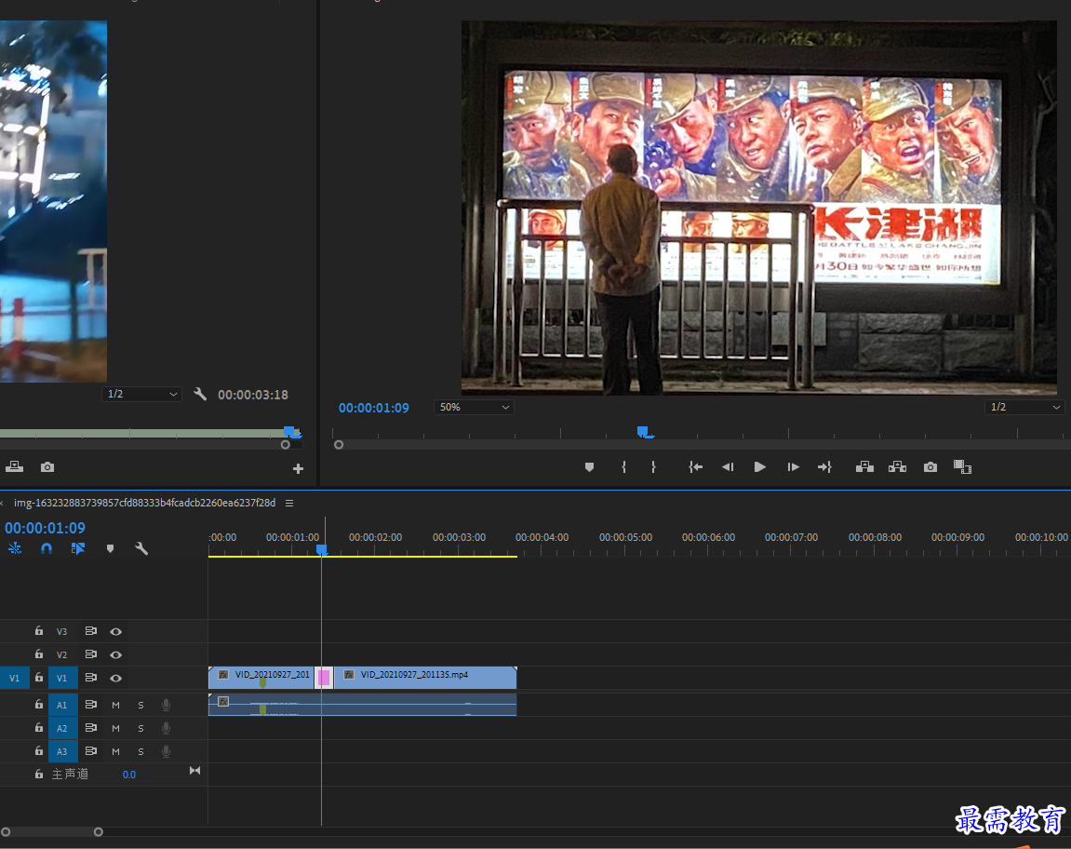
Task: Toggle timeline Snap magnet icon
Action: [x=47, y=548]
